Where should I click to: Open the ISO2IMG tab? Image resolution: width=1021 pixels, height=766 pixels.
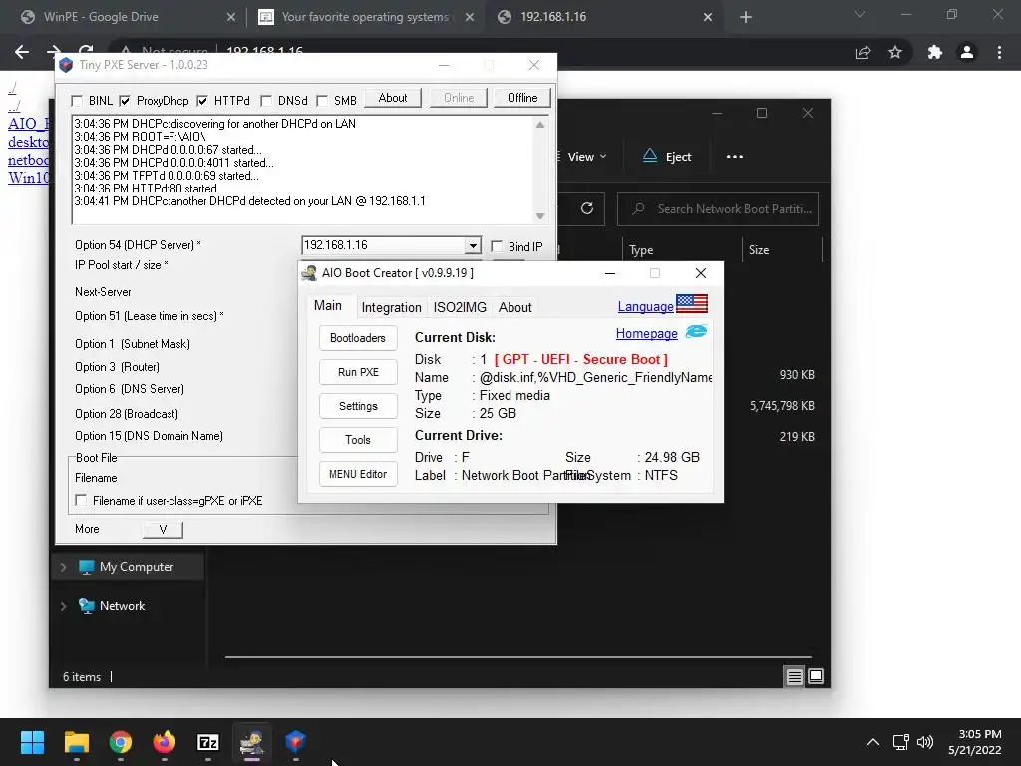tap(460, 307)
